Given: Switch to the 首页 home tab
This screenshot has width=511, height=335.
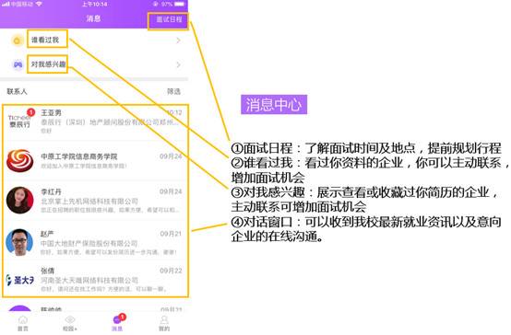Looking at the screenshot, I should [x=23, y=323].
